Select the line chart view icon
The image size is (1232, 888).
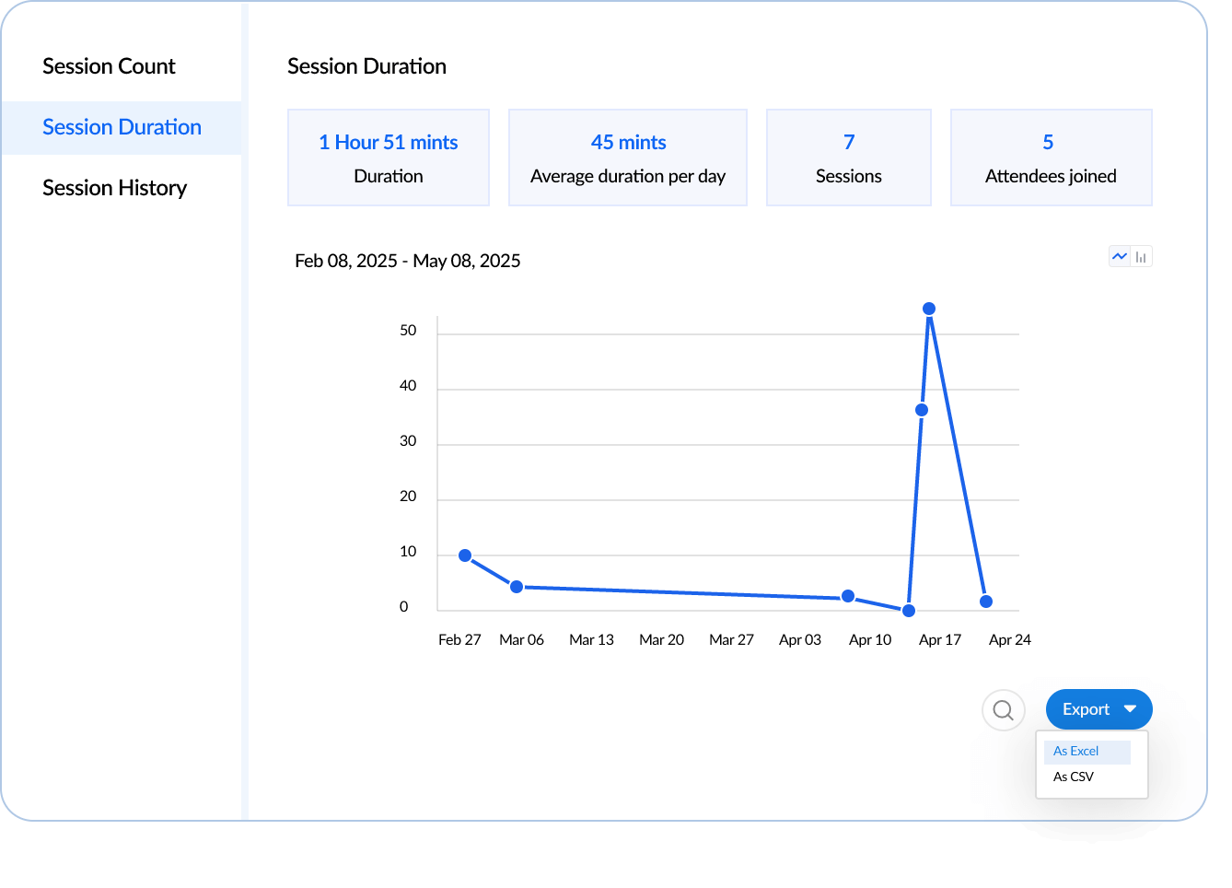(1118, 256)
